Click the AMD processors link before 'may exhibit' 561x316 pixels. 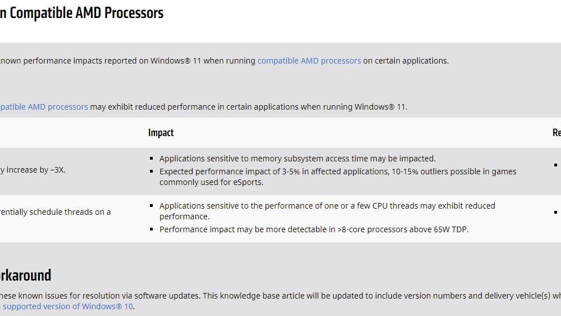pyautogui.click(x=44, y=107)
